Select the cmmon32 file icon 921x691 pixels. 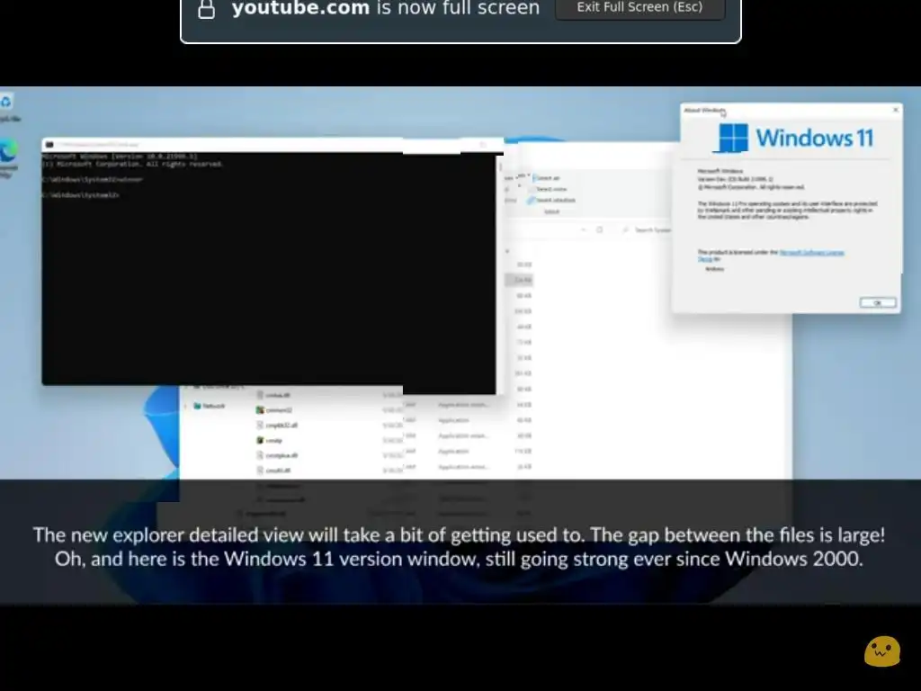pyautogui.click(x=260, y=410)
